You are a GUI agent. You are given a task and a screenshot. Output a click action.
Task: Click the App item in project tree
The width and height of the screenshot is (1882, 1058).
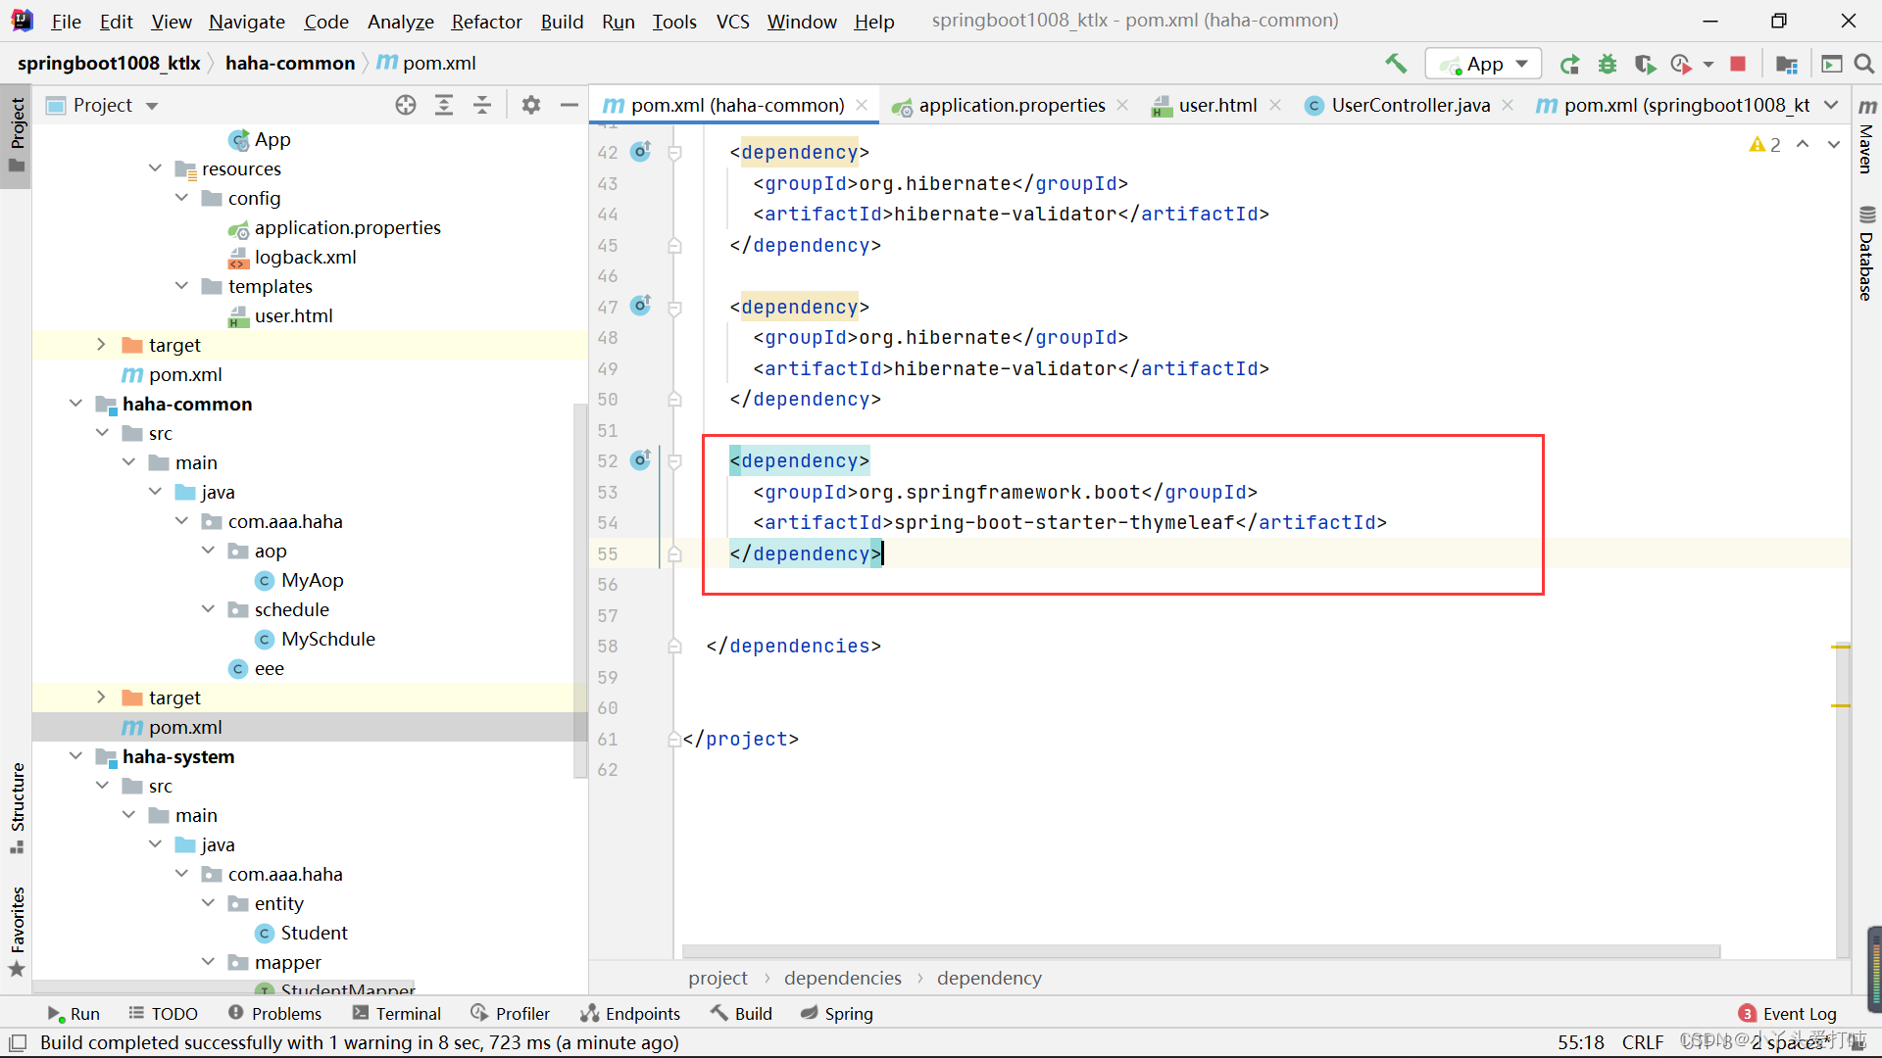click(x=272, y=138)
